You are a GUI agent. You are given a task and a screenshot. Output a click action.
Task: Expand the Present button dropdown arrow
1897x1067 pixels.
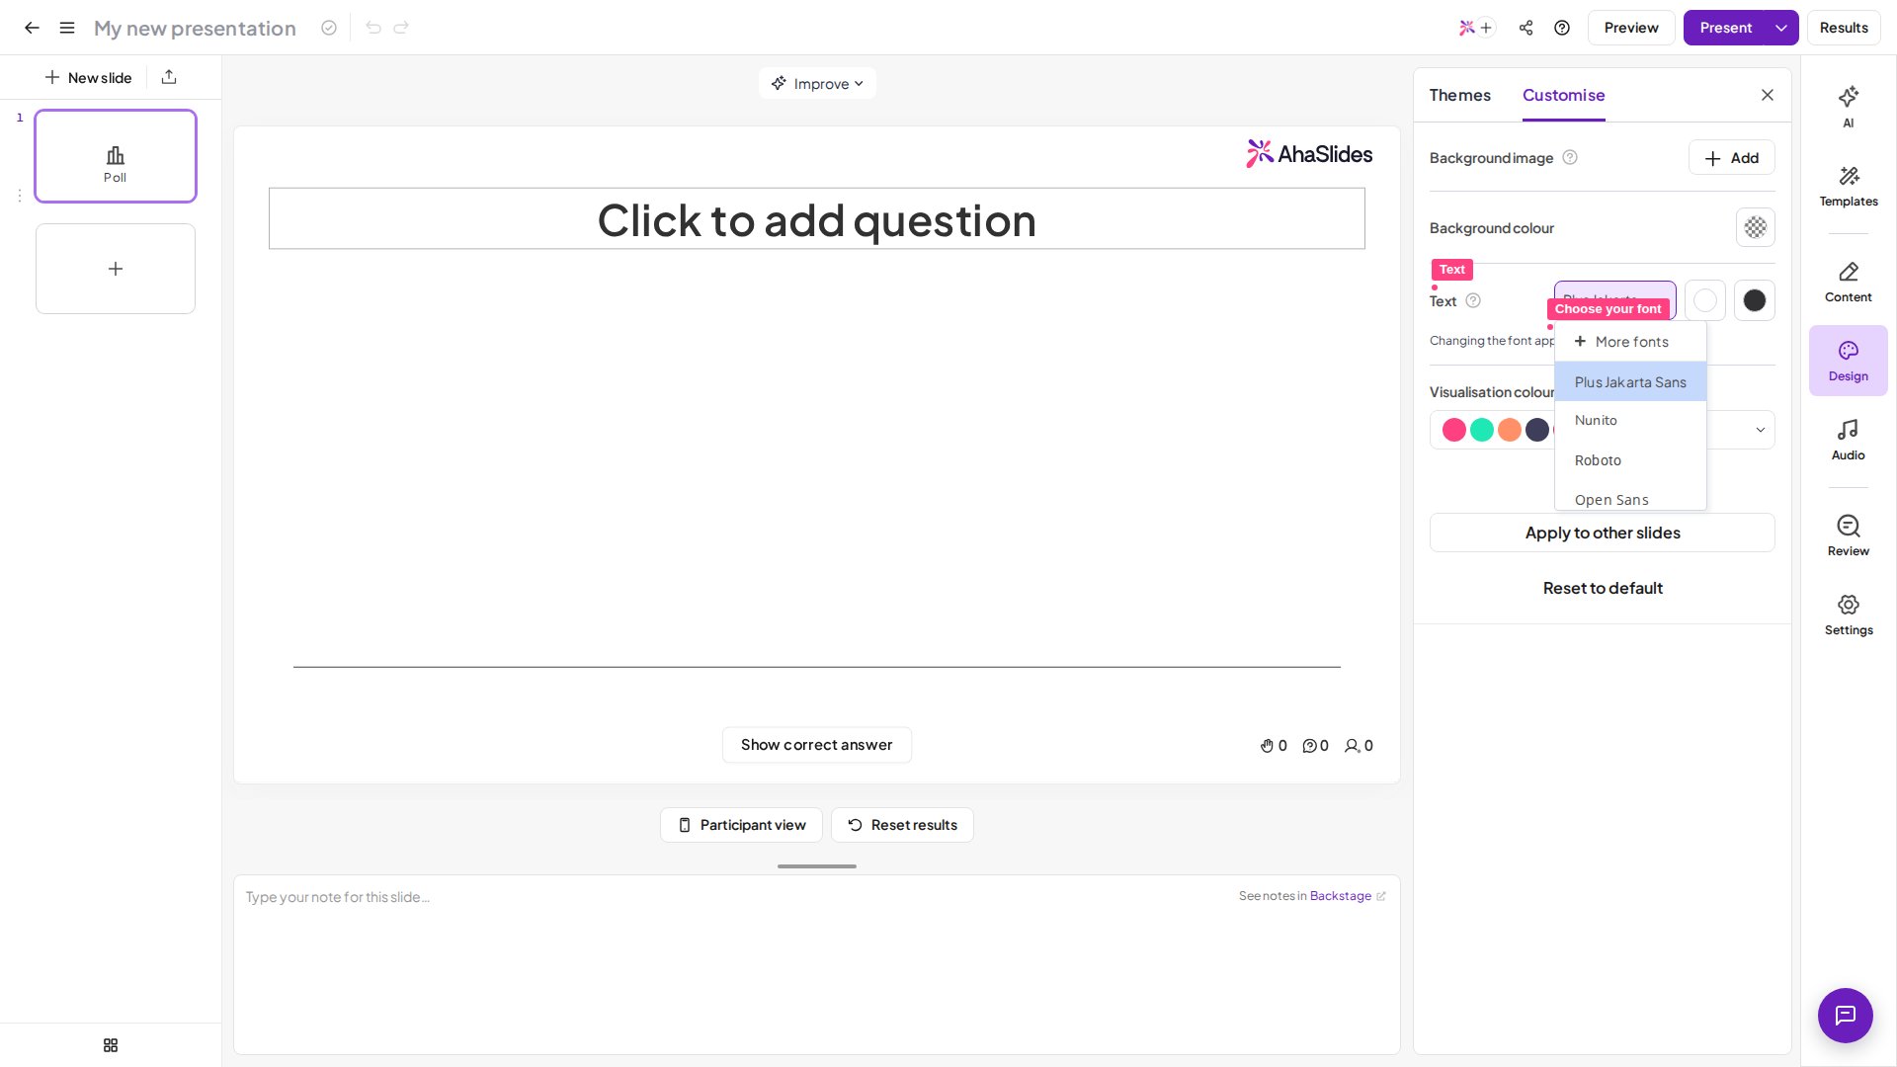(x=1781, y=28)
